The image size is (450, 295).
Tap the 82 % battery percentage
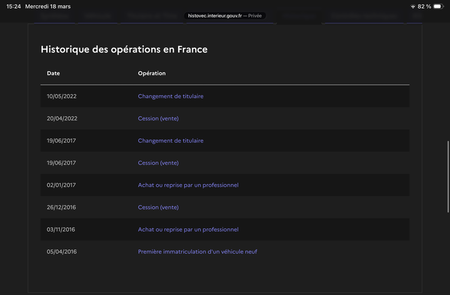point(424,6)
